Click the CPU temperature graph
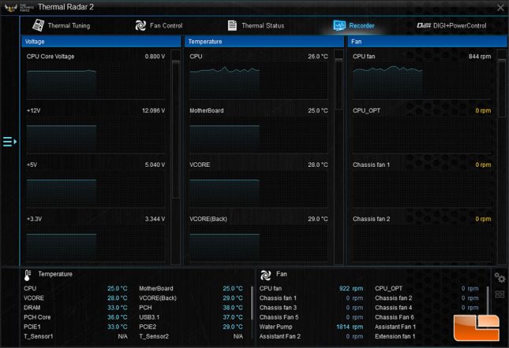The width and height of the screenshot is (509, 348). point(259,81)
